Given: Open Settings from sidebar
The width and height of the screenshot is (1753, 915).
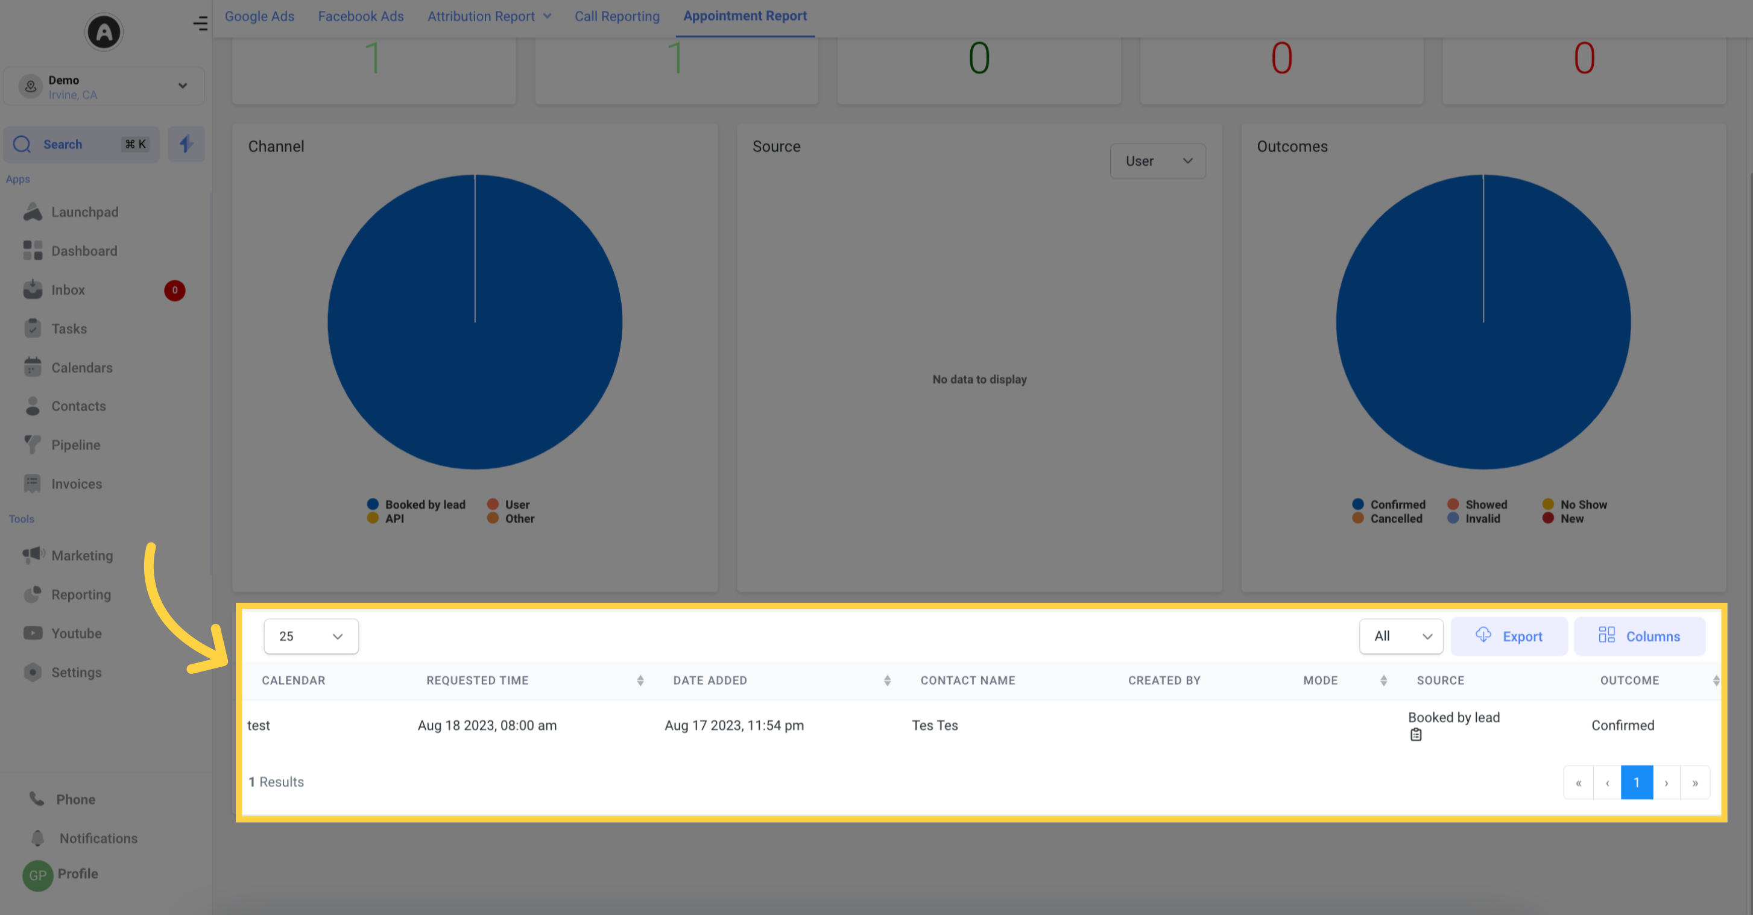Looking at the screenshot, I should pyautogui.click(x=77, y=671).
